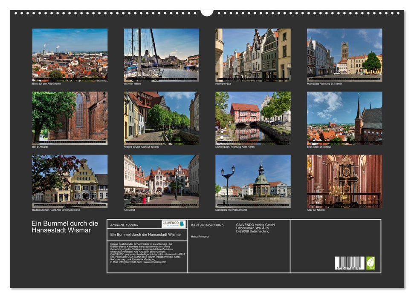Screen dimensions: 414x298
Task: Open the 'Am Markt' square photo
Action: pyautogui.click(x=160, y=181)
